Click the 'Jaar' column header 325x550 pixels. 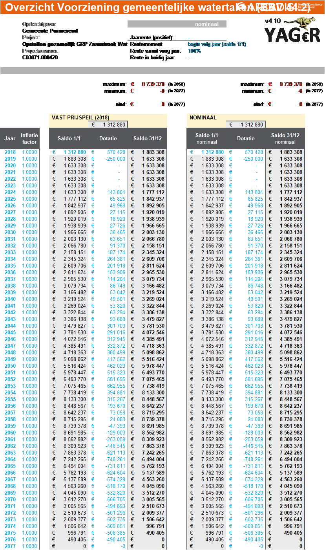pyautogui.click(x=10, y=138)
